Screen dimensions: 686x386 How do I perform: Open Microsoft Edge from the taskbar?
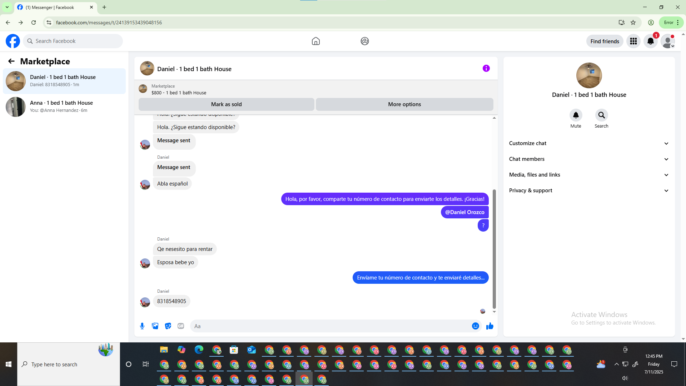coord(199,350)
